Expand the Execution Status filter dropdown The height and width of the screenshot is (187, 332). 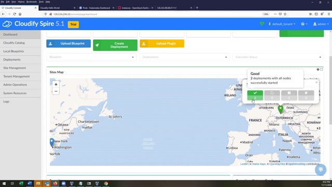[278, 57]
